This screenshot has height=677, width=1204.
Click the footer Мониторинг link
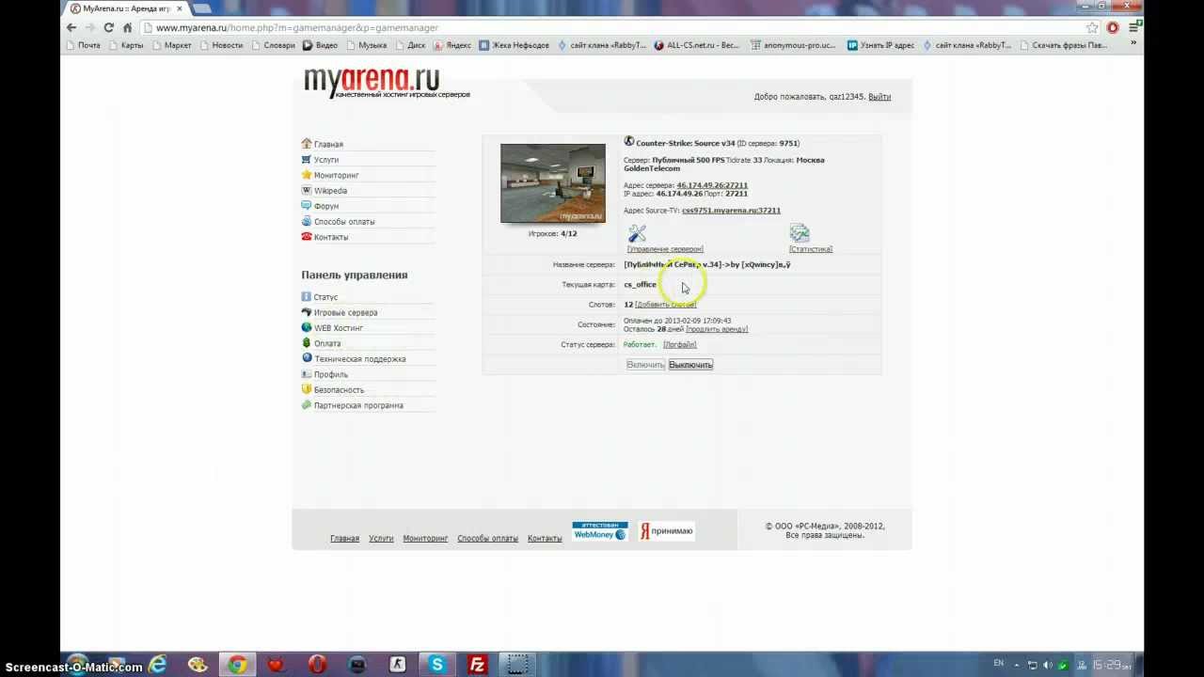425,539
